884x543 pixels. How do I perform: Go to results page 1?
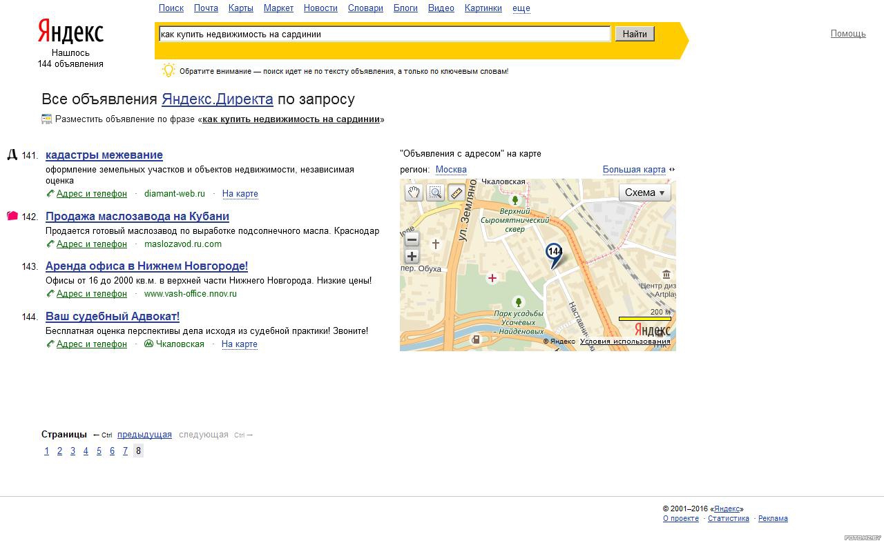tap(46, 451)
